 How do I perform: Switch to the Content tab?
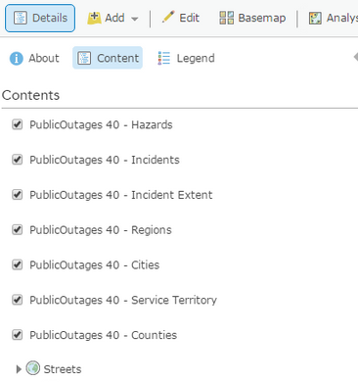coord(108,58)
